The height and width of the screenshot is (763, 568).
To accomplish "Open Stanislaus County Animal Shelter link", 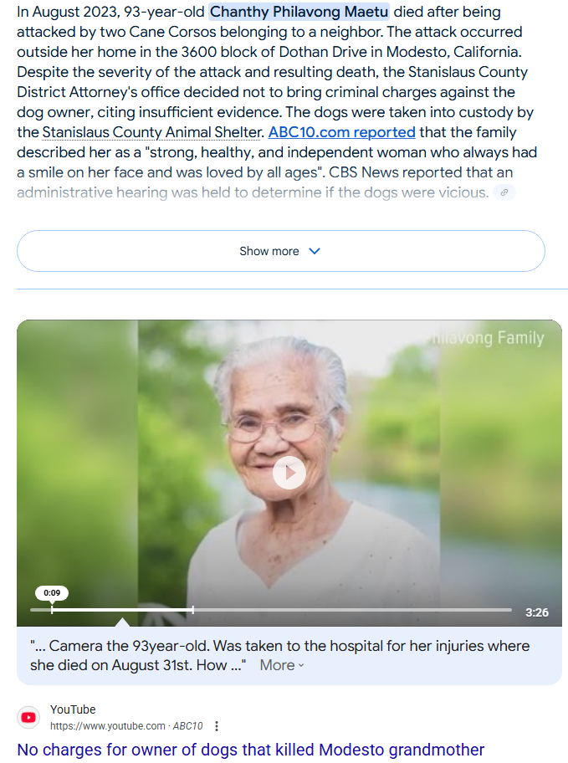I will pyautogui.click(x=152, y=132).
